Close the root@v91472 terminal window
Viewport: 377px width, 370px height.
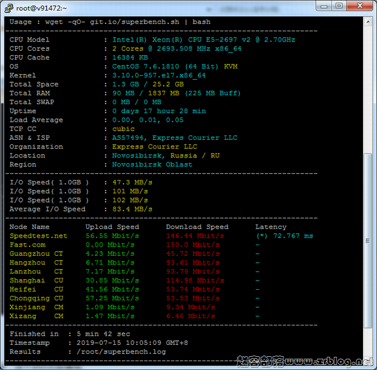pos(359,6)
